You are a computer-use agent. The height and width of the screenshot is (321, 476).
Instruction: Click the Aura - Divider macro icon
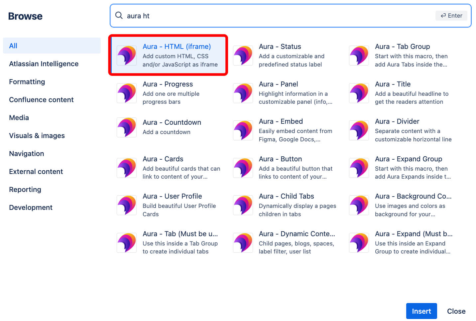click(359, 130)
